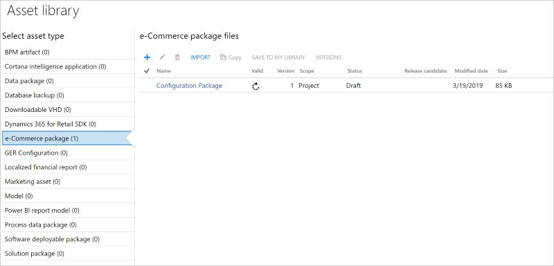Click the trash delete icon
The height and width of the screenshot is (266, 554).
[x=177, y=57]
